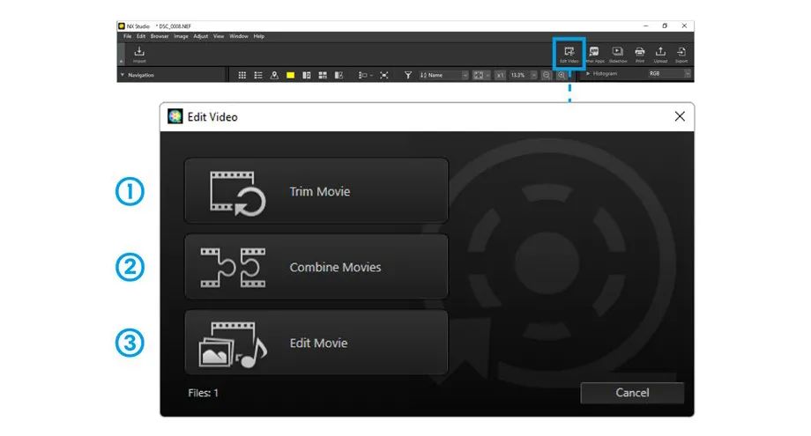Screen dimensions: 811x436
Task: Expand the Histogram panel
Action: click(588, 74)
